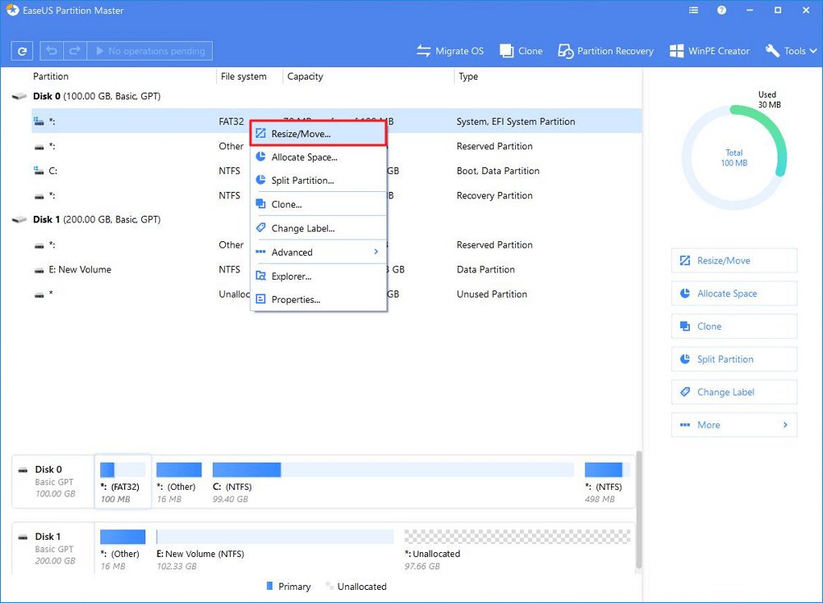Select the Recovery Partition row
The height and width of the screenshot is (603, 823).
(336, 195)
